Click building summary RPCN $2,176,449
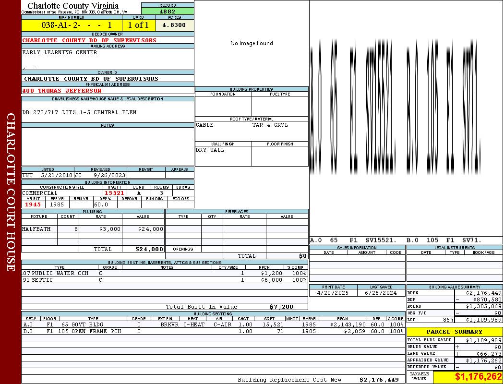504x384 pixels. 483,293
